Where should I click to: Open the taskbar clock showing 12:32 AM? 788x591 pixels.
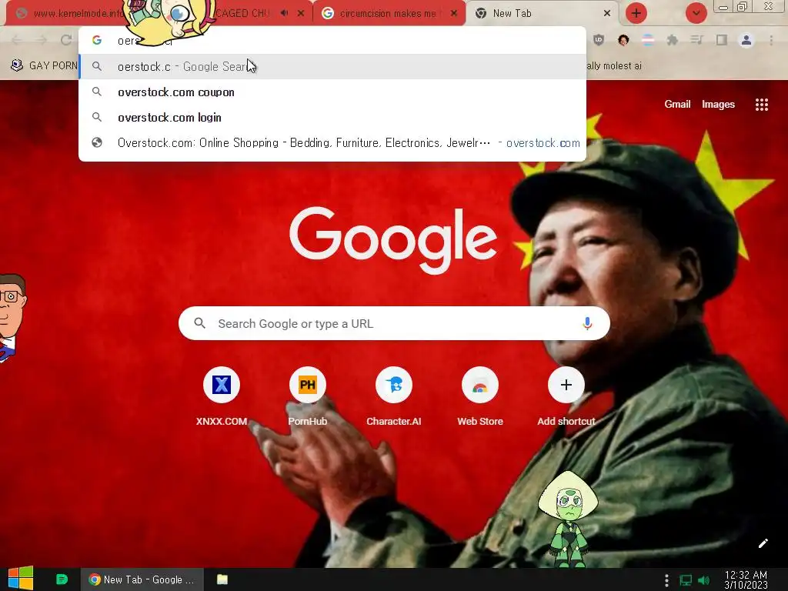pos(746,579)
